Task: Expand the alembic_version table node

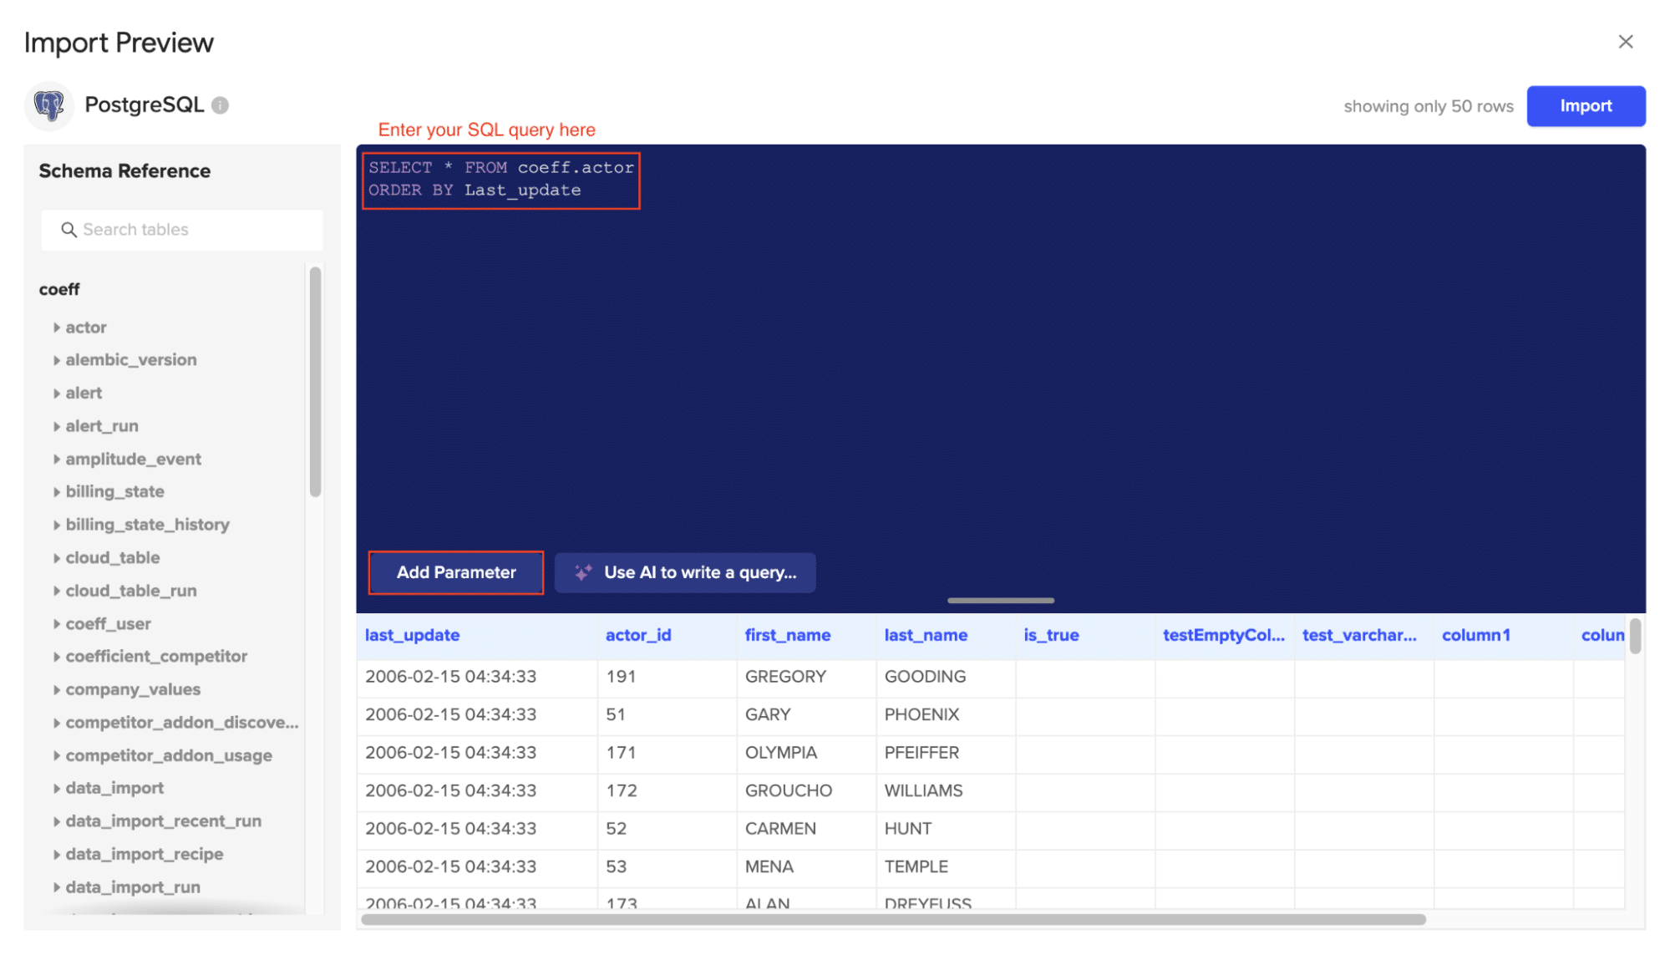Action: (x=57, y=360)
